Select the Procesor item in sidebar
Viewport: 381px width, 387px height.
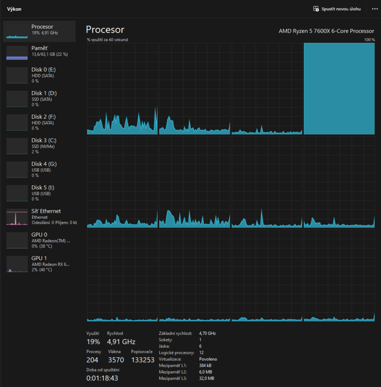[x=39, y=31]
